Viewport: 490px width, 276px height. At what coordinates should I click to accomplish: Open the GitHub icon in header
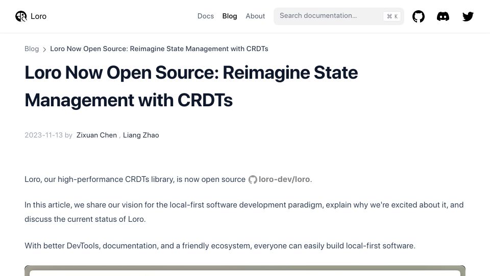[418, 16]
